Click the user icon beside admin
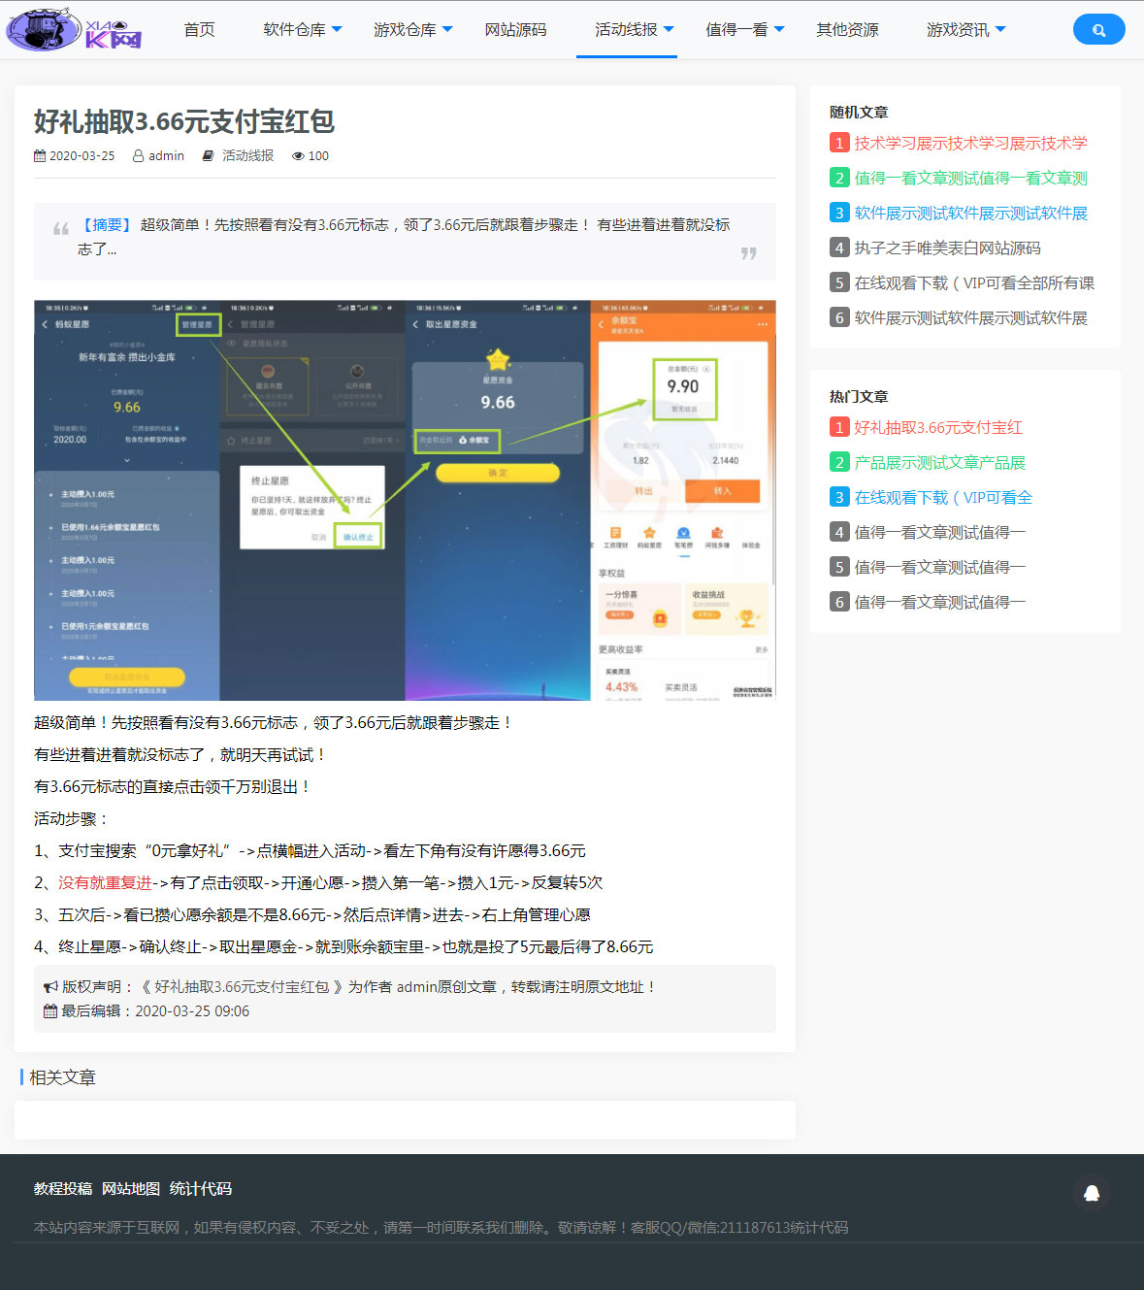Screen dimensions: 1144x1290 point(139,155)
